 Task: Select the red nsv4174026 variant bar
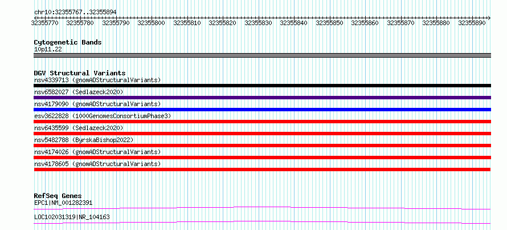262,158
